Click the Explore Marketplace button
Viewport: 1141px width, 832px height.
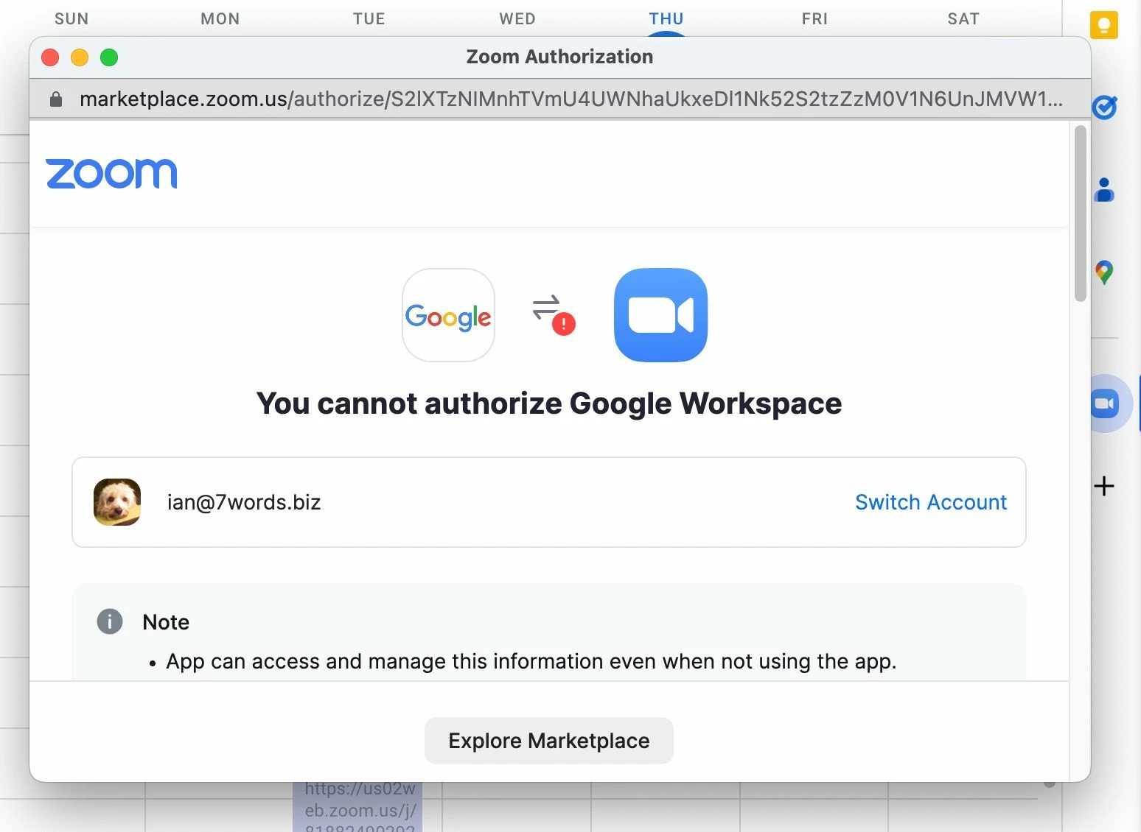(549, 741)
